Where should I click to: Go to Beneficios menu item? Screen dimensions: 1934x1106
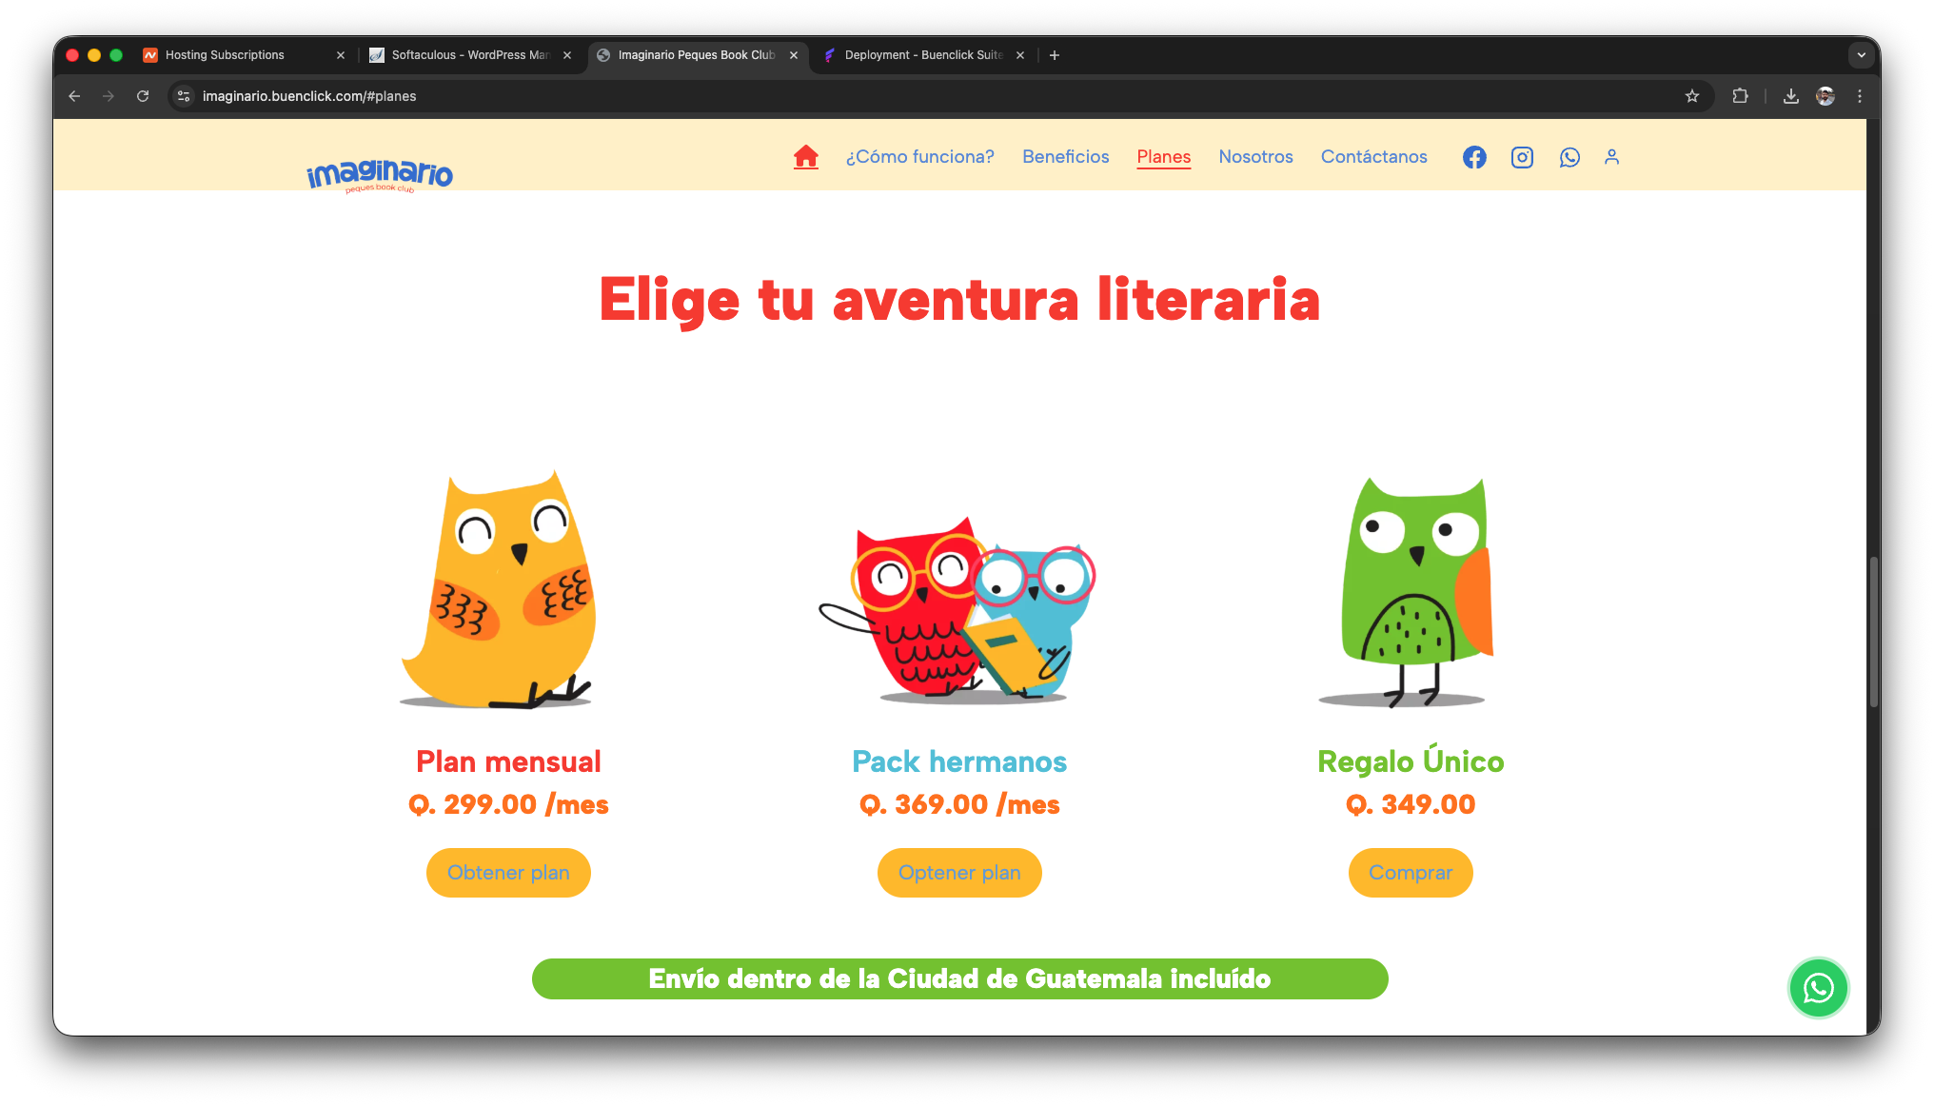coord(1065,157)
